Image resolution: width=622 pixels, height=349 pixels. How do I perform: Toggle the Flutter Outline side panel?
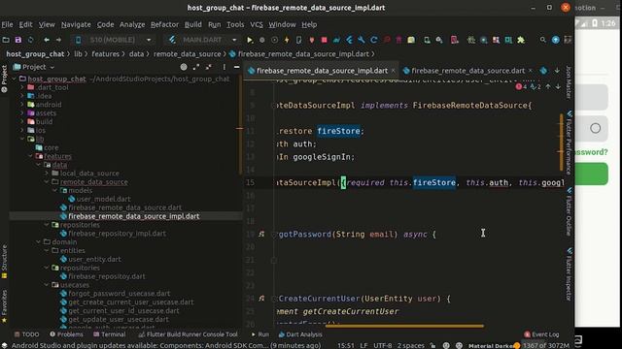[x=570, y=211]
